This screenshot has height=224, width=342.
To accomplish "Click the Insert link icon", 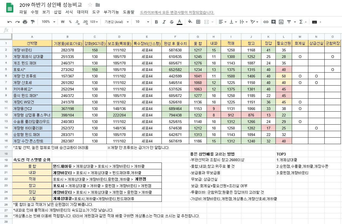I will coord(266,22).
